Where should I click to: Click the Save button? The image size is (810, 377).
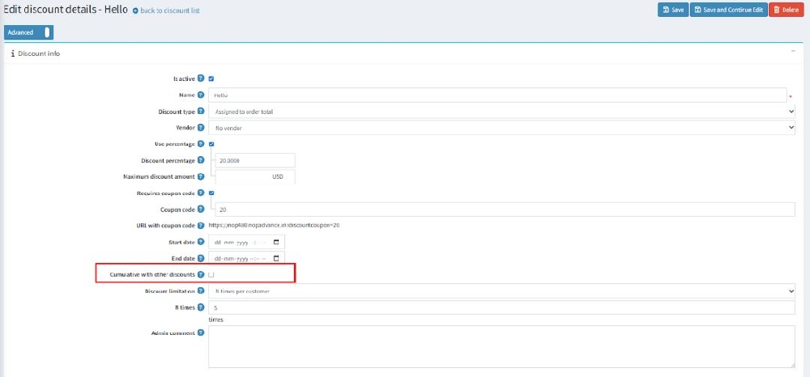tap(673, 10)
